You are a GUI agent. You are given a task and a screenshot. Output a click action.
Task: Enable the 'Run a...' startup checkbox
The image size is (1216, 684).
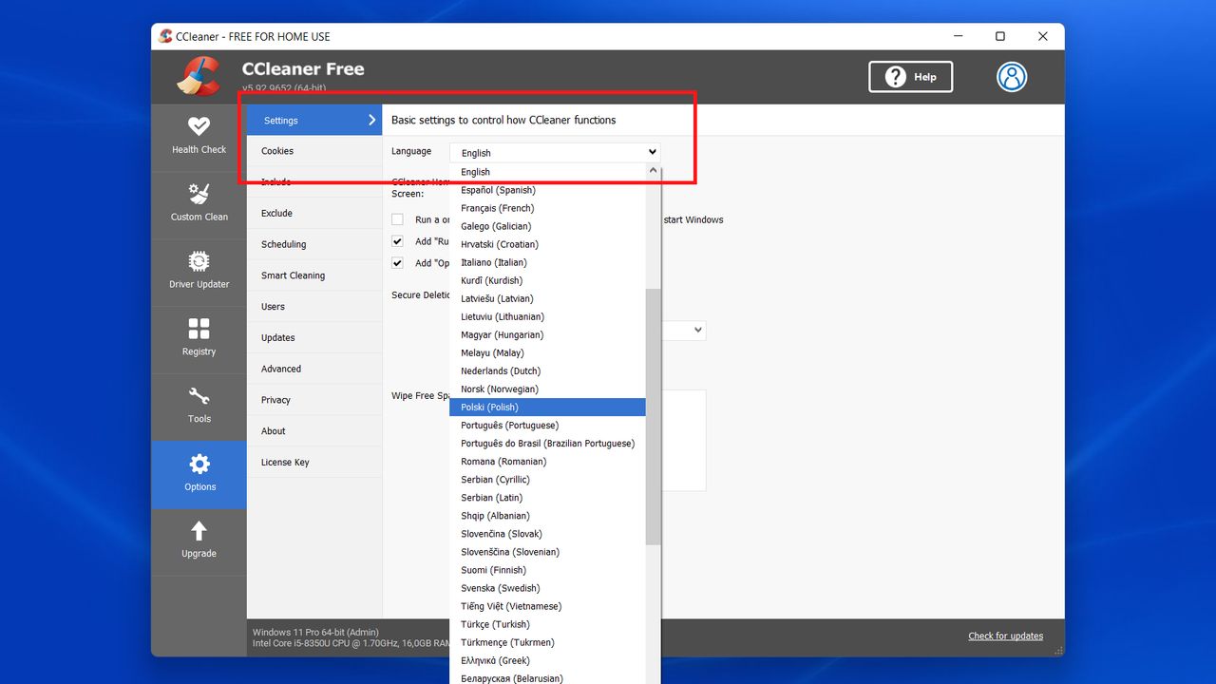pyautogui.click(x=397, y=218)
